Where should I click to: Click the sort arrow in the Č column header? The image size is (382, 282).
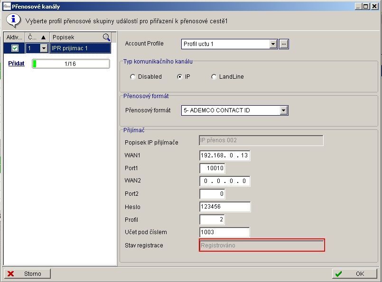click(43, 37)
